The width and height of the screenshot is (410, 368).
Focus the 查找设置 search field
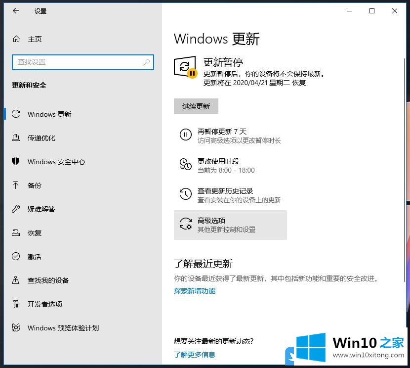tap(83, 62)
